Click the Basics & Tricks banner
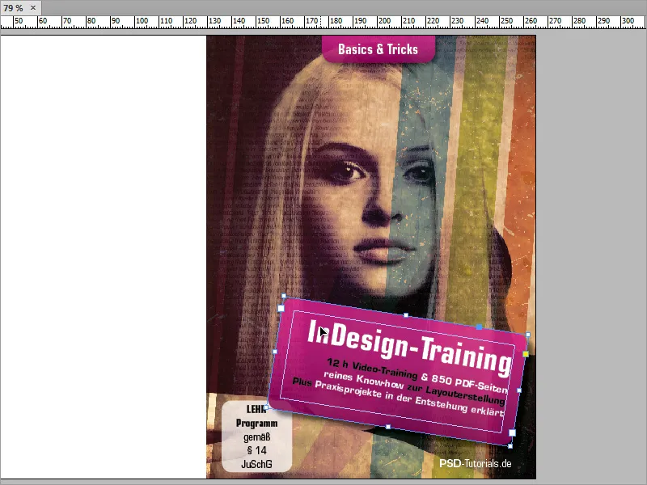The image size is (647, 485). [380, 48]
